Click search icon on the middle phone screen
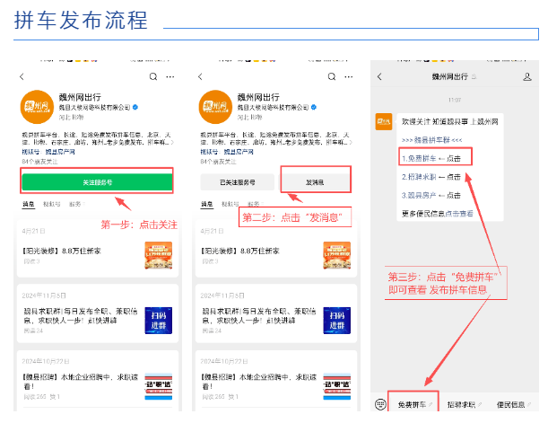The width and height of the screenshot is (548, 432). point(328,77)
